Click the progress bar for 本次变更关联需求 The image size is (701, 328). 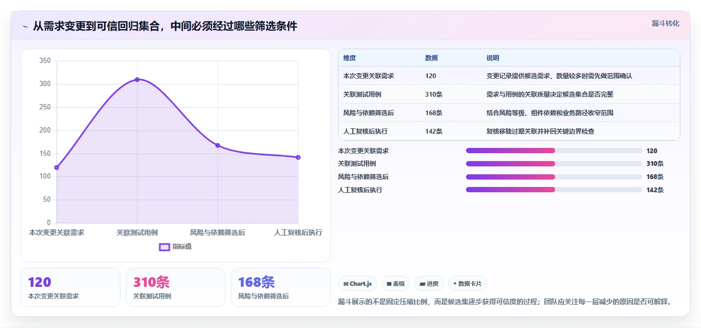(554, 151)
